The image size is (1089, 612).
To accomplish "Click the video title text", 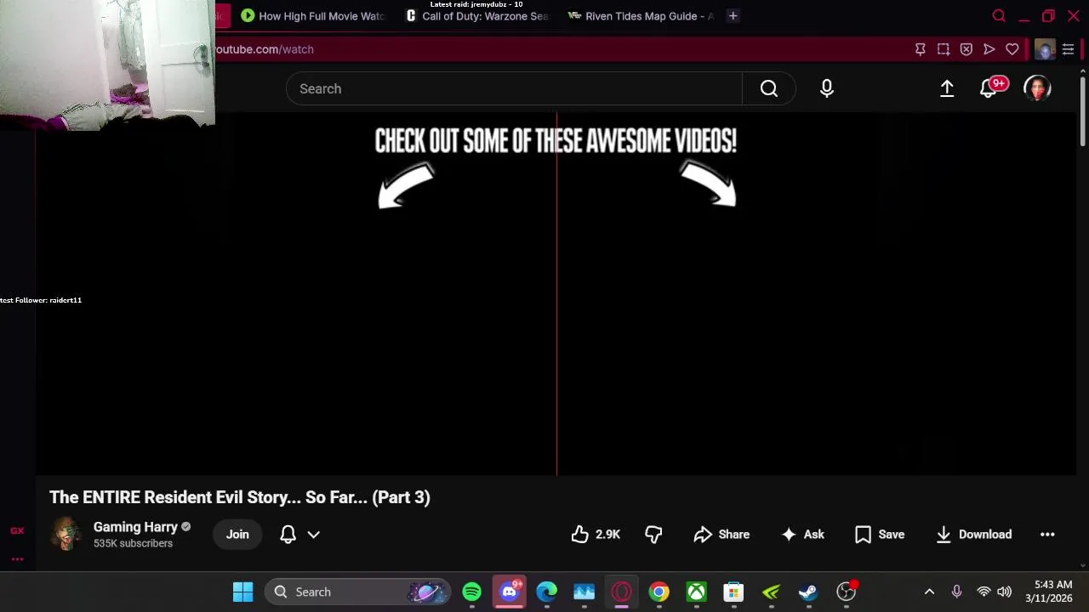I will [x=240, y=497].
